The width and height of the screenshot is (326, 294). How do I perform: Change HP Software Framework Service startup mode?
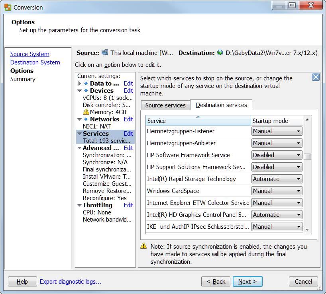277,155
